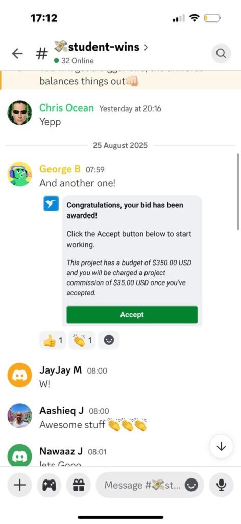Click the chat scrollbar handle
The image size is (241, 524).
tap(238, 191)
